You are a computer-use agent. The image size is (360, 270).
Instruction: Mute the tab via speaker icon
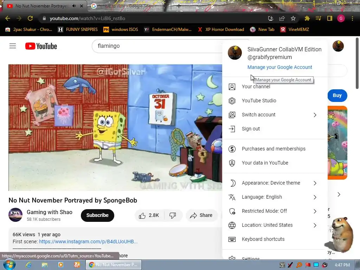pos(74,6)
